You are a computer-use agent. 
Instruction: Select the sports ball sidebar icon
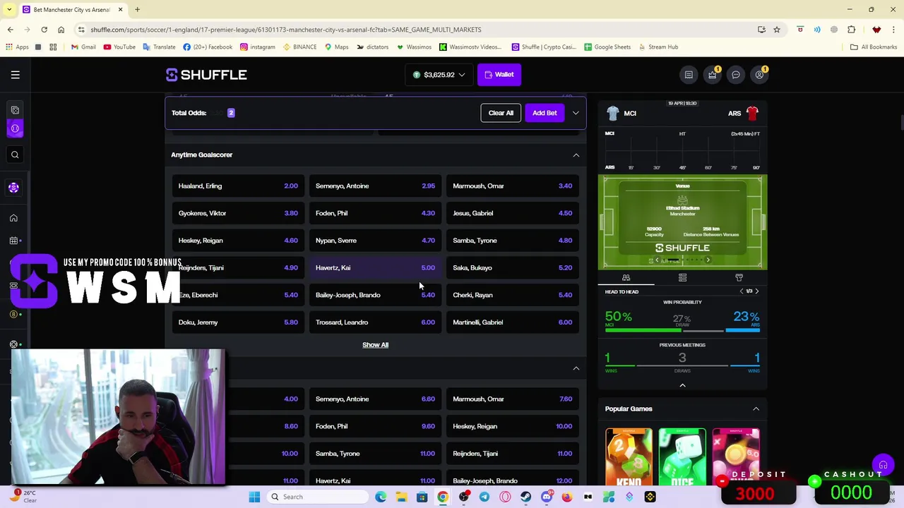coord(15,128)
